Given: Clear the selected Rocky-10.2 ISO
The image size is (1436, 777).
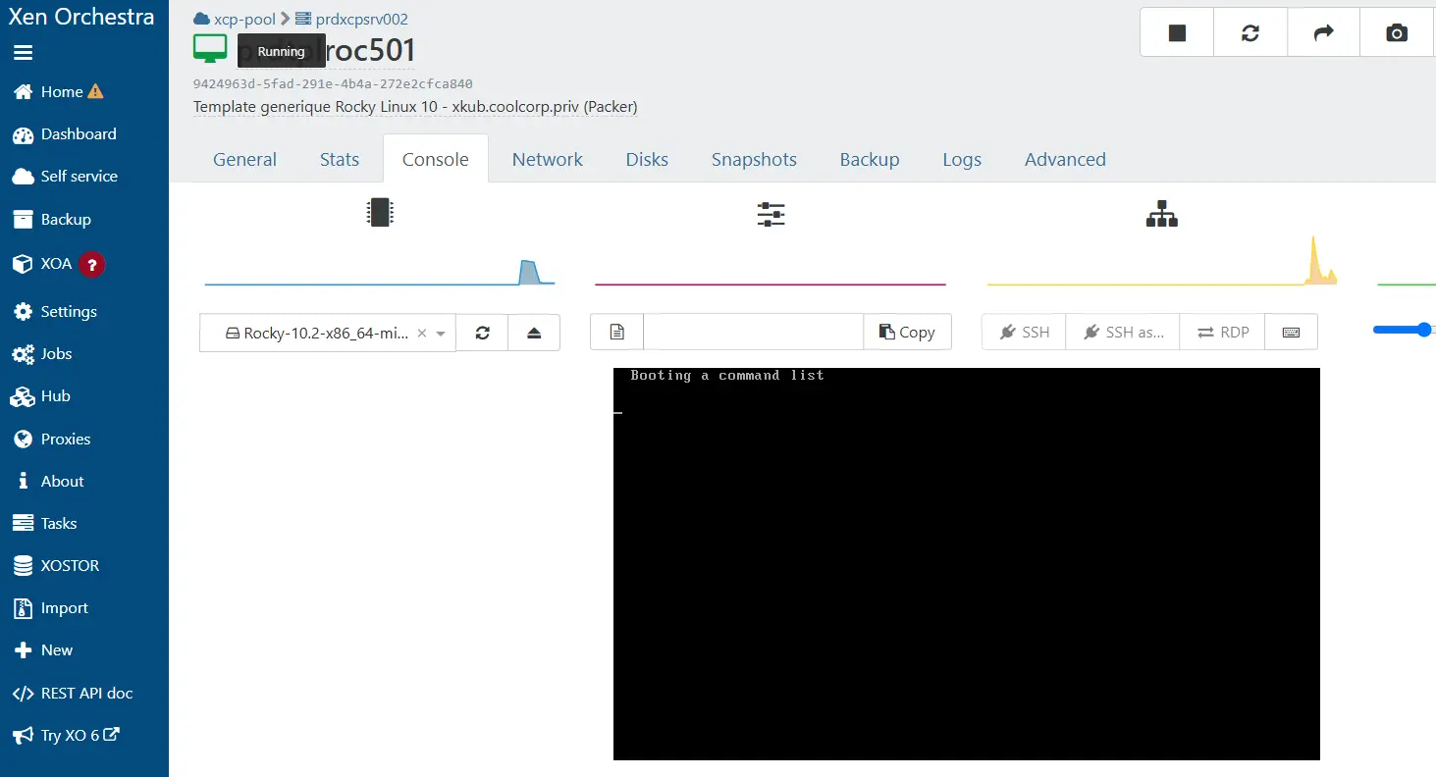Looking at the screenshot, I should [x=422, y=334].
